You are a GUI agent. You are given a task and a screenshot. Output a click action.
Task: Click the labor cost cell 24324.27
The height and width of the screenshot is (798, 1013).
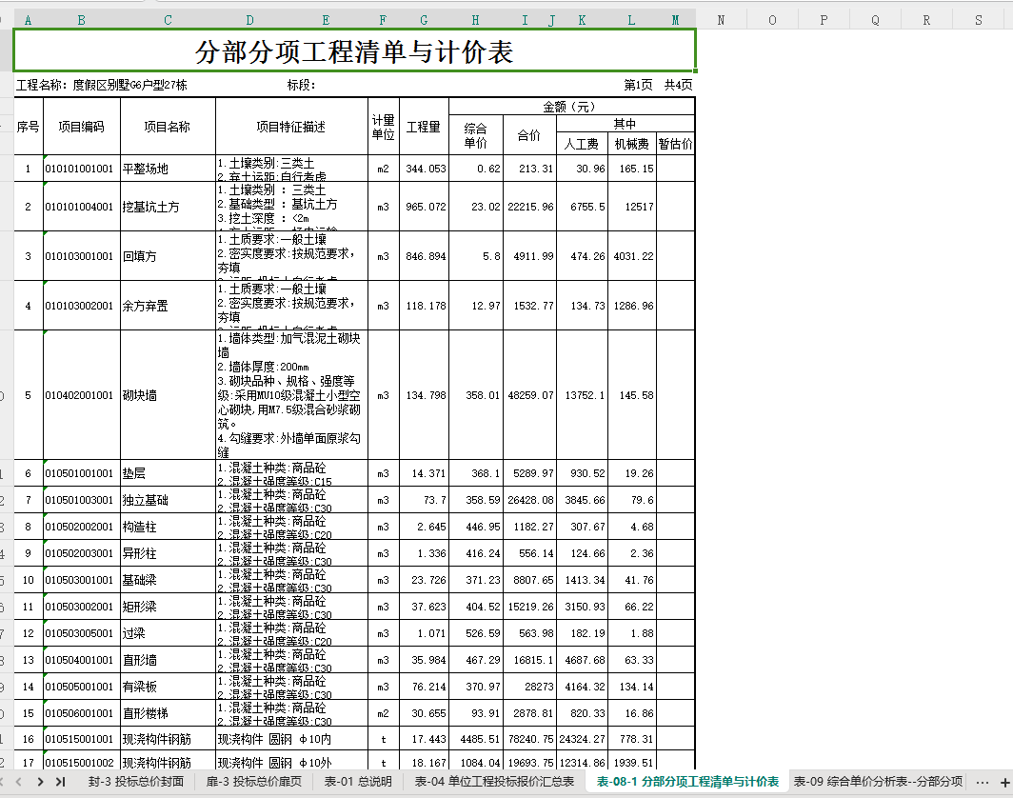click(582, 739)
